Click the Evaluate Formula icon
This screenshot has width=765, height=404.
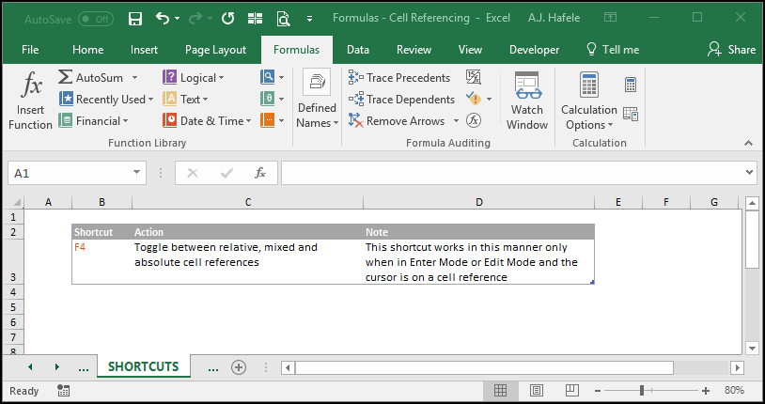coord(474,120)
